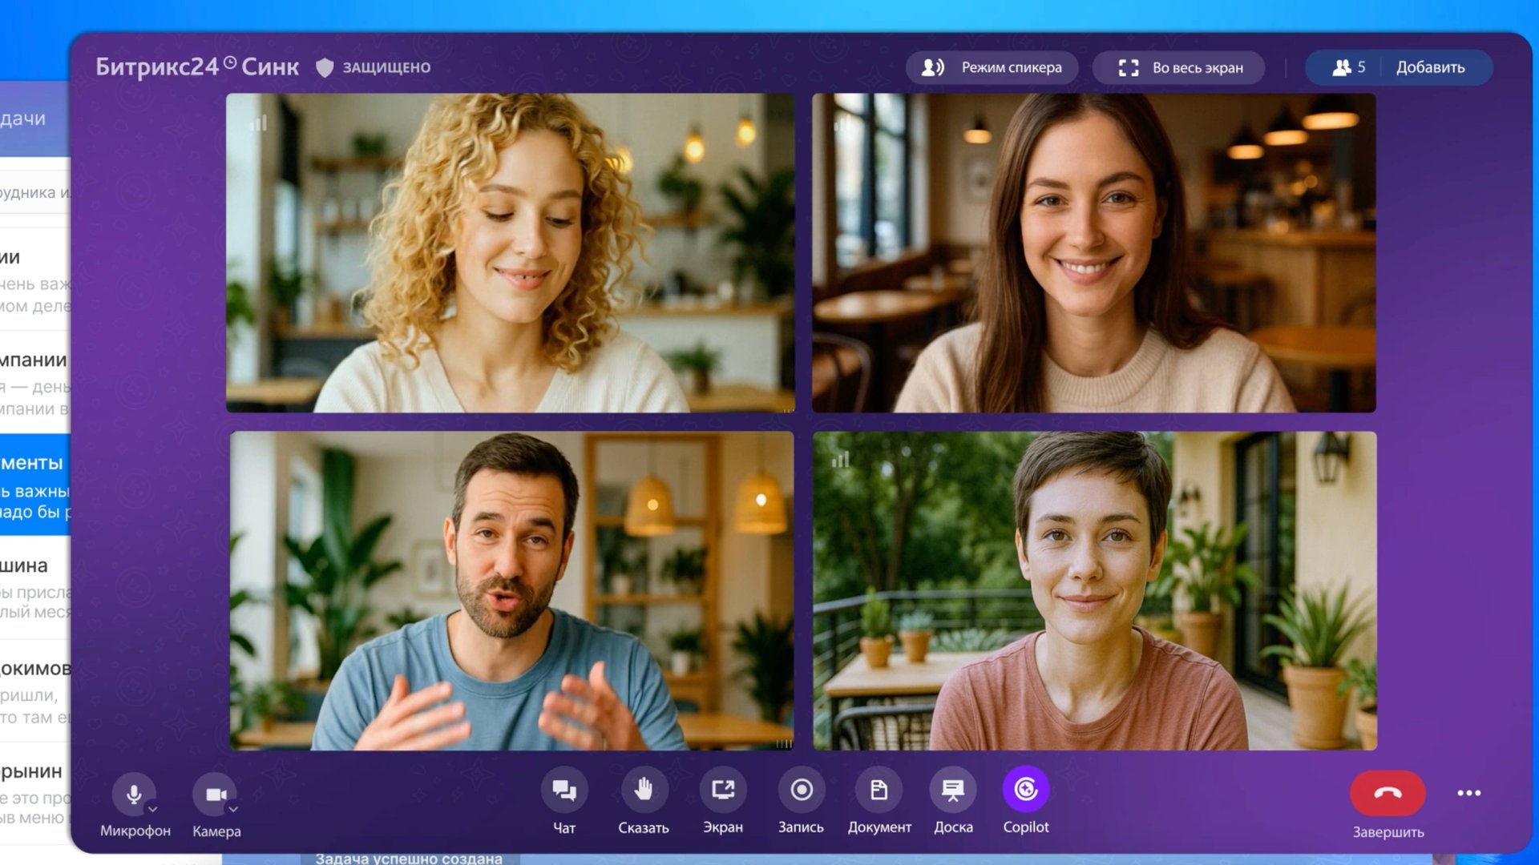Click Добавить to invite participants

click(1430, 68)
